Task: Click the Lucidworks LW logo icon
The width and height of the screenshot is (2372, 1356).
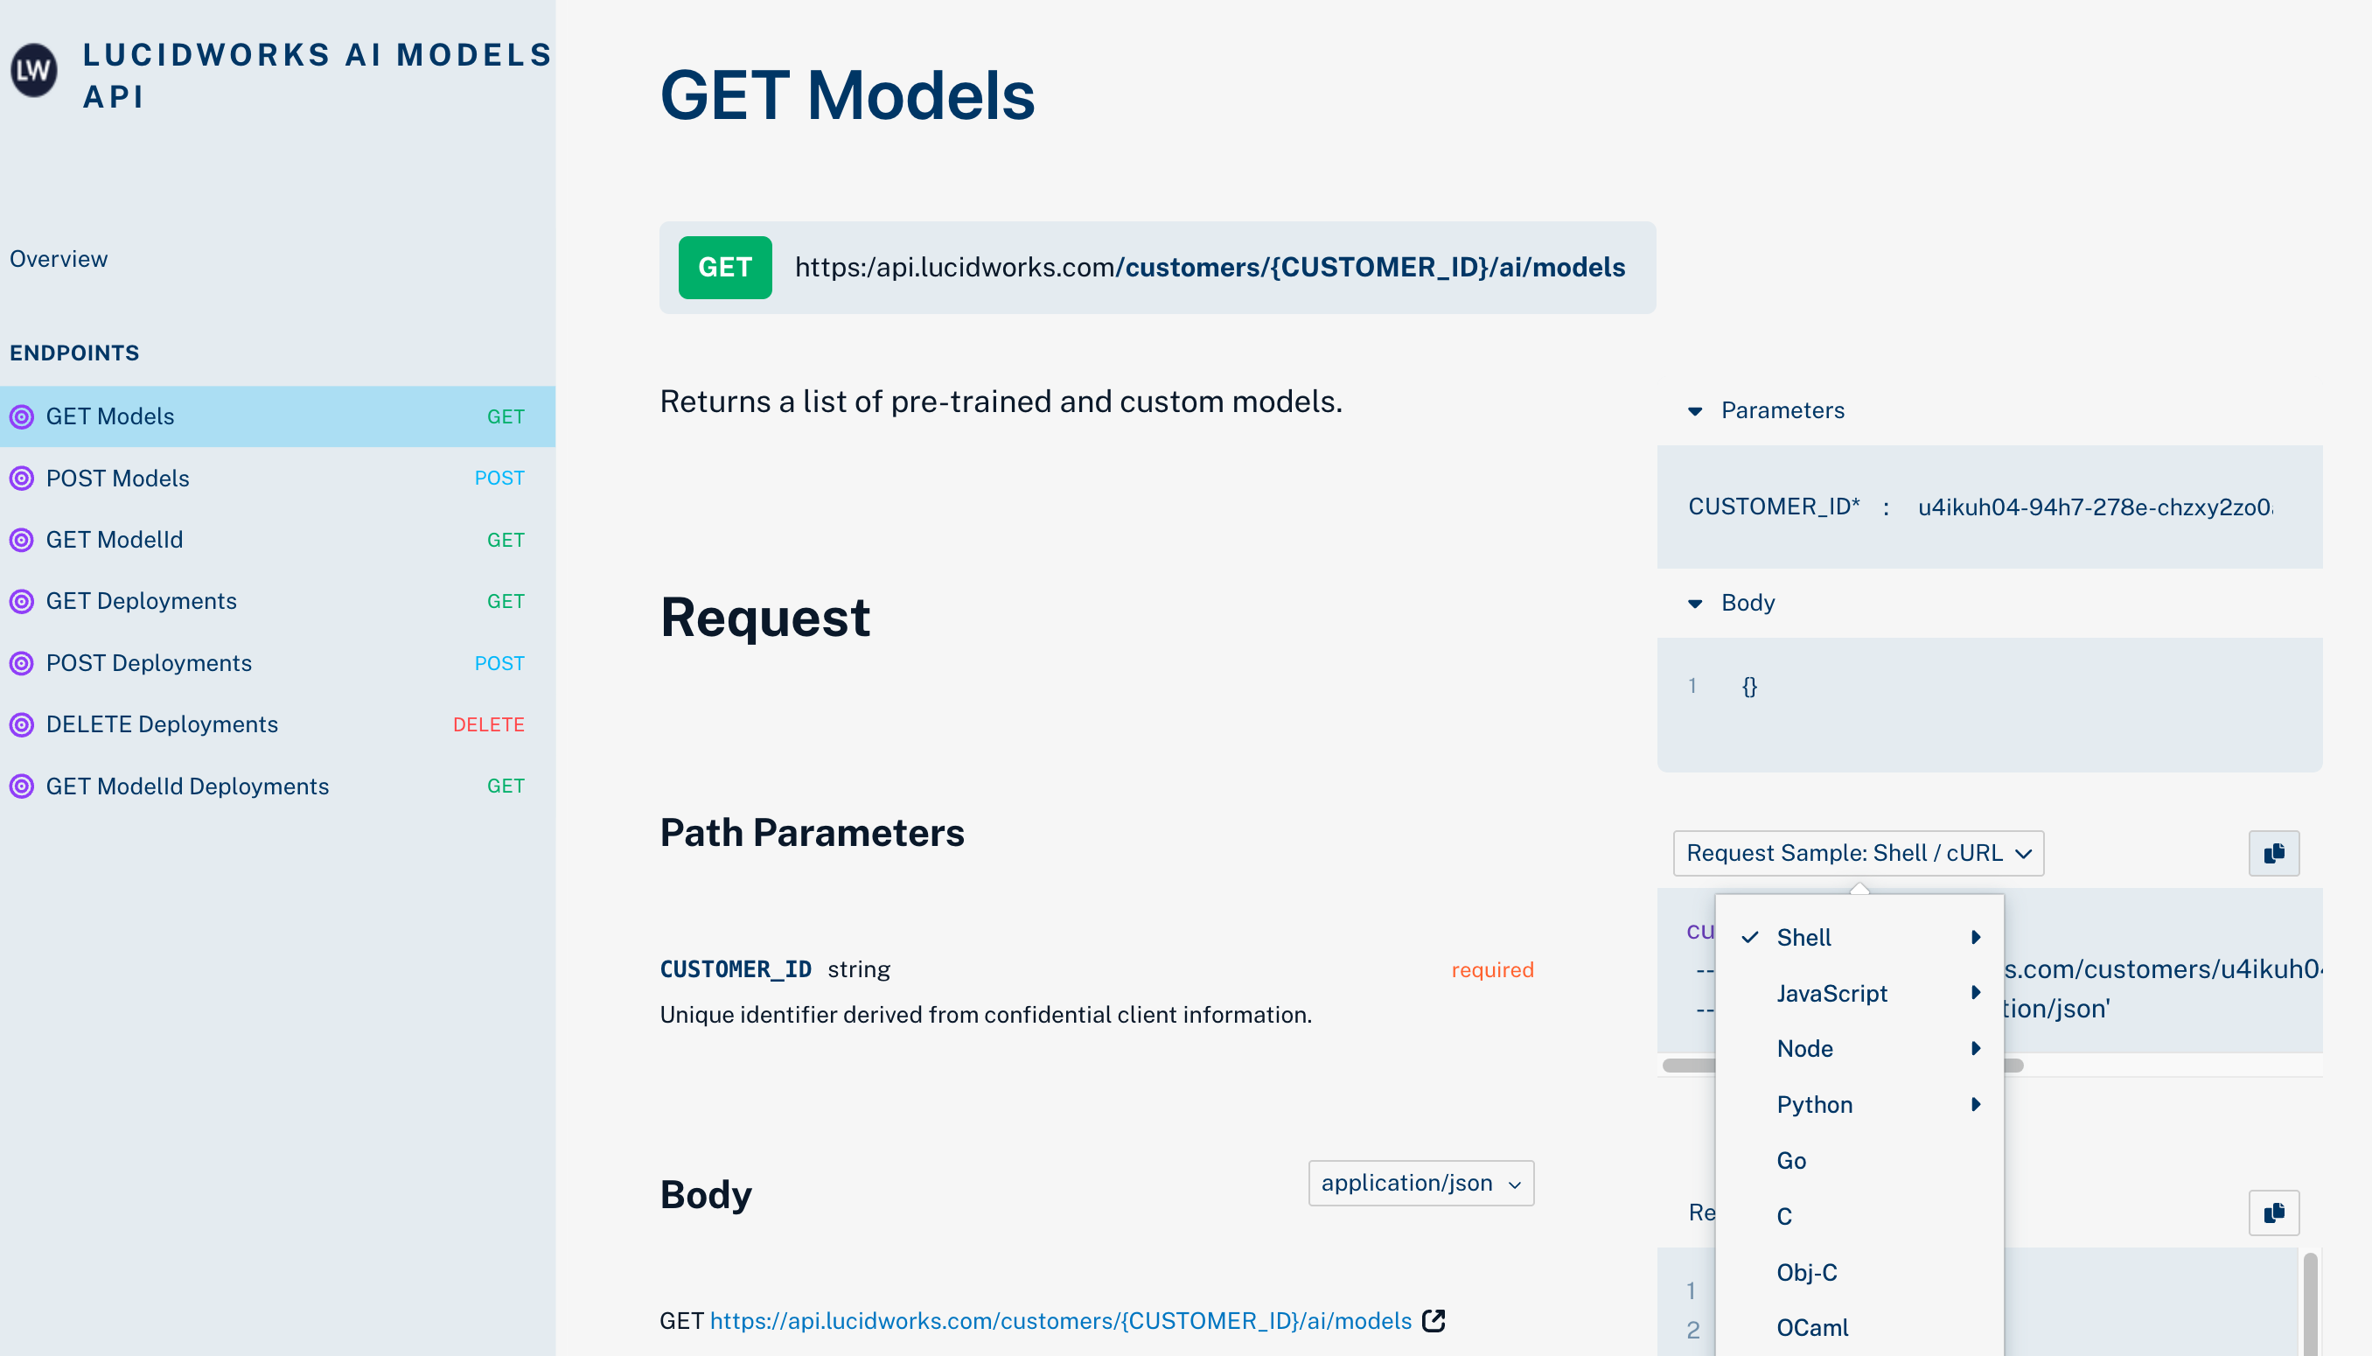Action: click(x=33, y=71)
